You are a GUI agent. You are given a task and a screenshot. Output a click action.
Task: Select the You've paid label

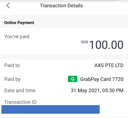[17, 37]
